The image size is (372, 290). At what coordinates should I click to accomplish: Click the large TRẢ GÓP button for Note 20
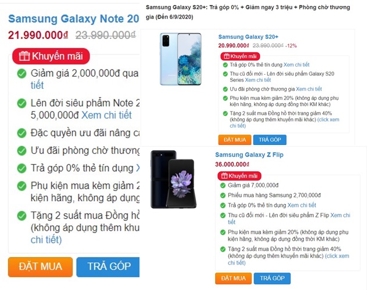point(108,267)
